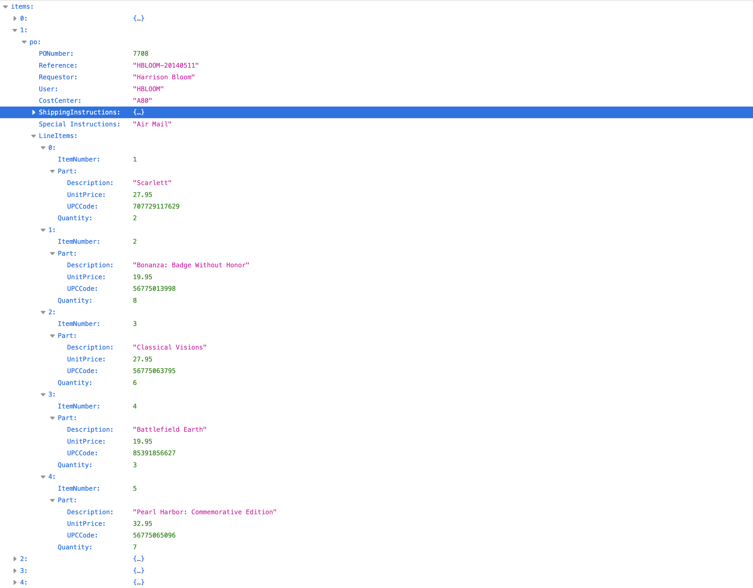The width and height of the screenshot is (753, 588).
Task: Expand the ShippingInstructions object
Action: pos(34,112)
